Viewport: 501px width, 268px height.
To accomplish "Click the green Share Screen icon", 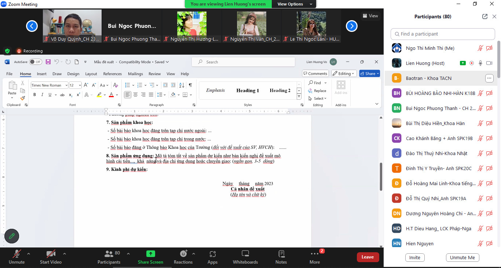I will 150,254.
